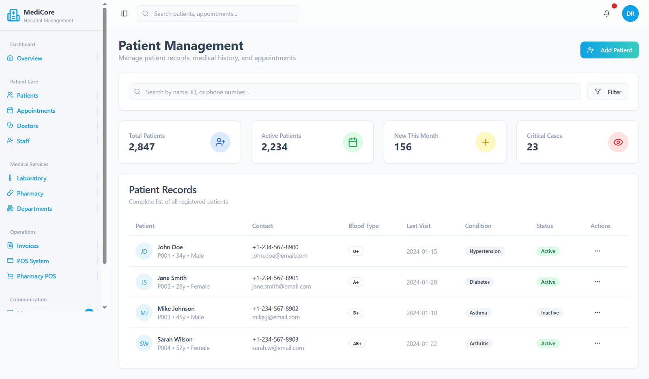Open the Filter options

[x=607, y=92]
